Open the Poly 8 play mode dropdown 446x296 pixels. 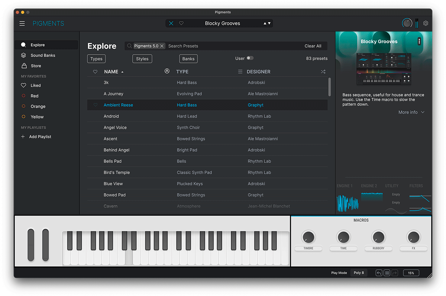359,273
